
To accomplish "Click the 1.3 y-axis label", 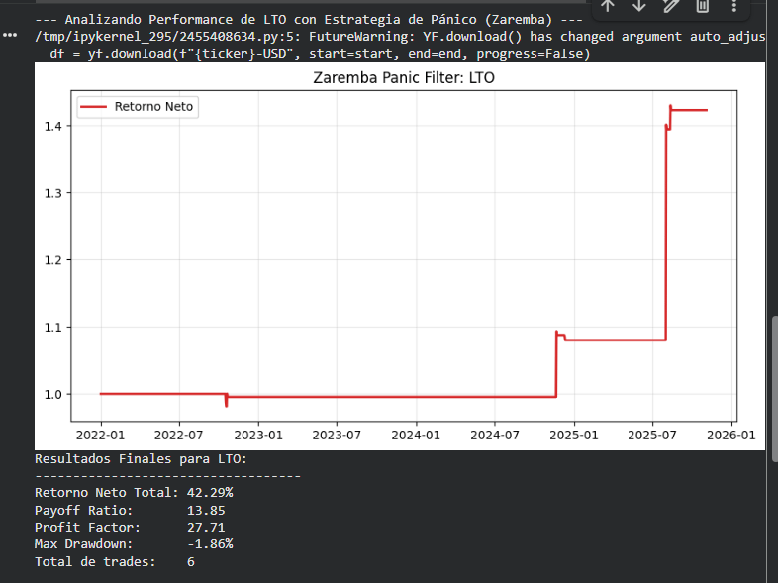I will pyautogui.click(x=53, y=193).
